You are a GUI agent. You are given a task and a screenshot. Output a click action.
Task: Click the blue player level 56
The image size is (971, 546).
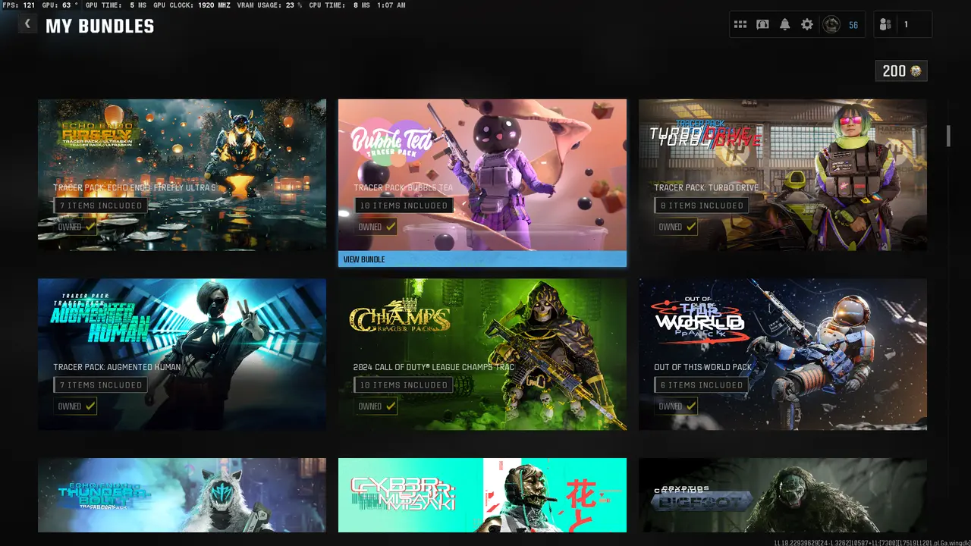[x=853, y=25]
